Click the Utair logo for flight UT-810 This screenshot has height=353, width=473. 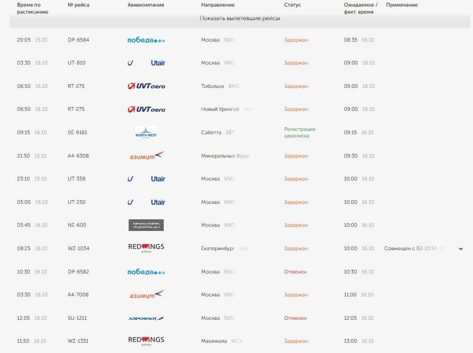coord(146,63)
